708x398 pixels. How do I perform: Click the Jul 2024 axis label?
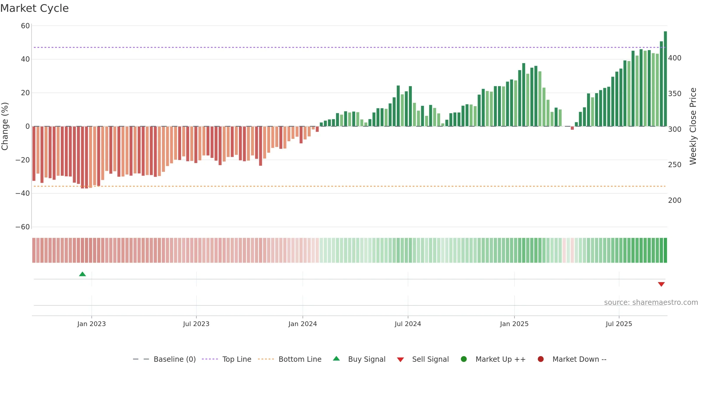pos(408,324)
